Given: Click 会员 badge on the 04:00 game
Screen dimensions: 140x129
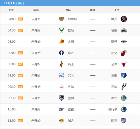Looking at the screenshot, I should coord(20,19).
